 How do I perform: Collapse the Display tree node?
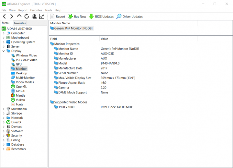coord(4,51)
